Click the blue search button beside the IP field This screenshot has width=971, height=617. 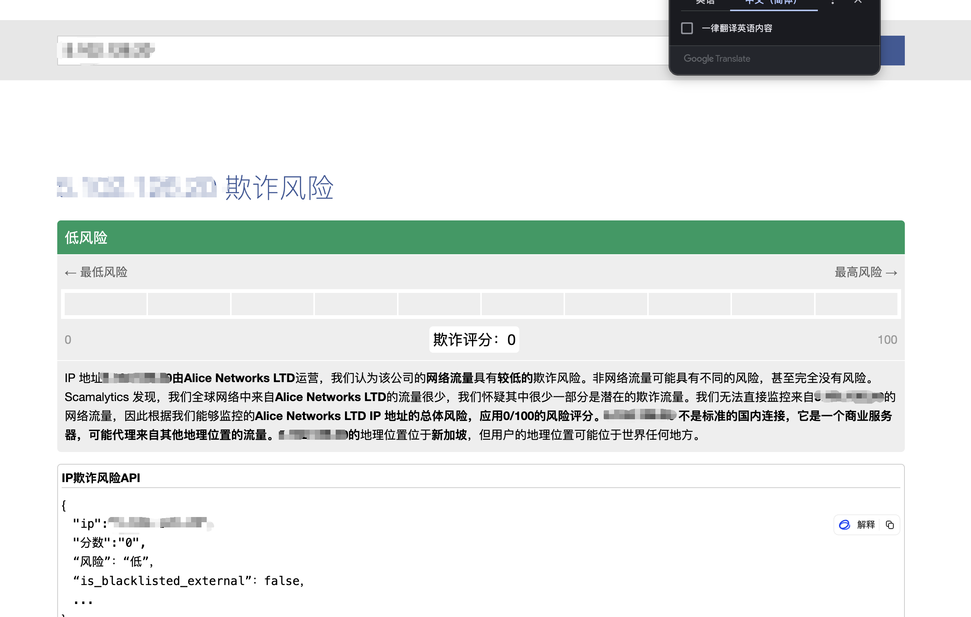(892, 51)
